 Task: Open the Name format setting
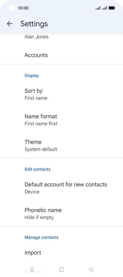(x=61, y=119)
